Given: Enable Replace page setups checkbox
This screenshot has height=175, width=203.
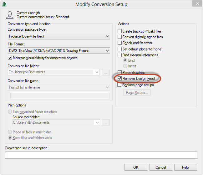Looking at the screenshot, I should 119,85.
